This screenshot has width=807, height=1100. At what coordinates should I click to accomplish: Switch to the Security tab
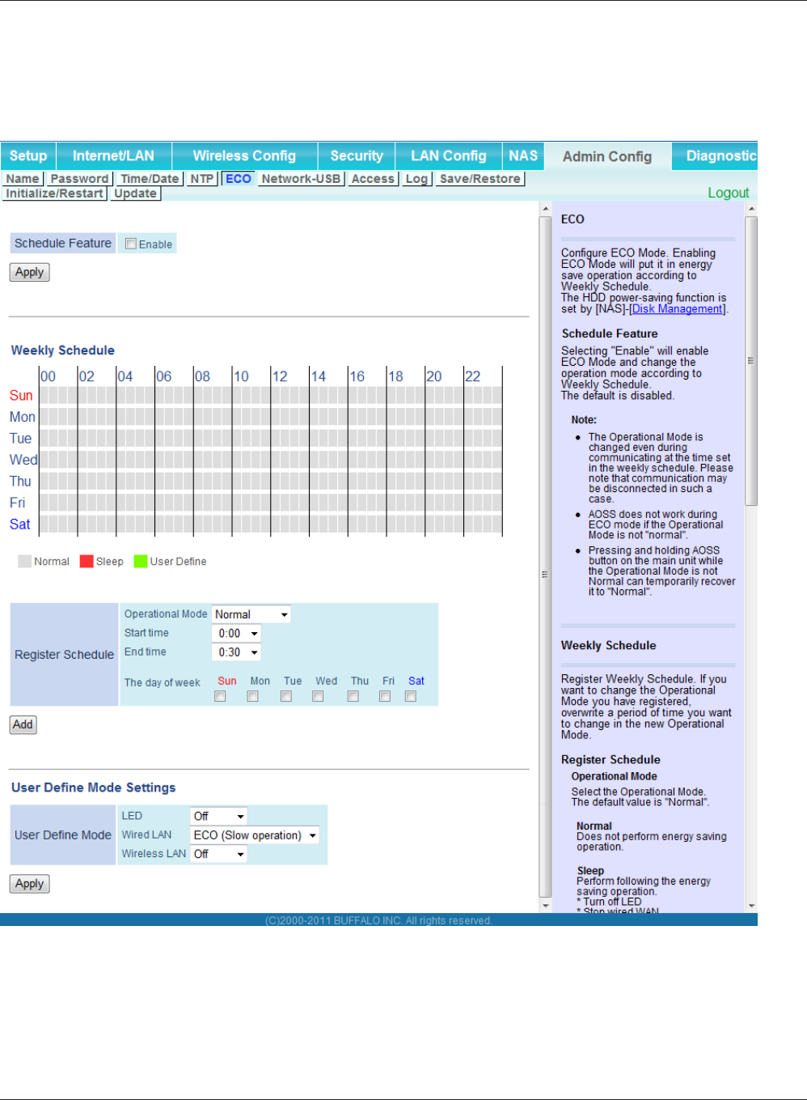[x=357, y=156]
